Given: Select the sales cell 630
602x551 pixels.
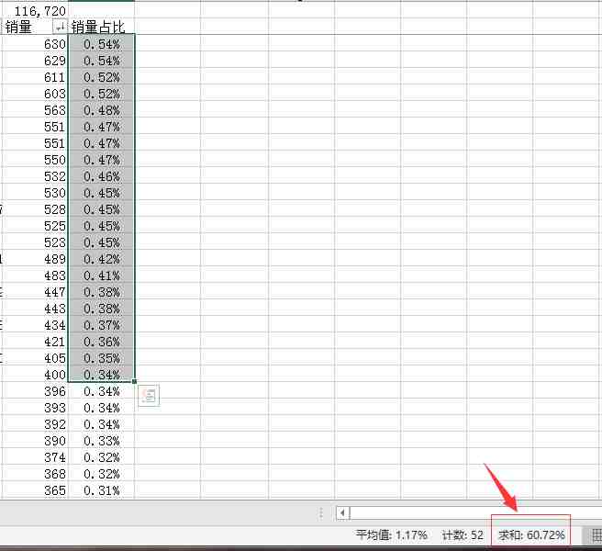Looking at the screenshot, I should coord(35,44).
